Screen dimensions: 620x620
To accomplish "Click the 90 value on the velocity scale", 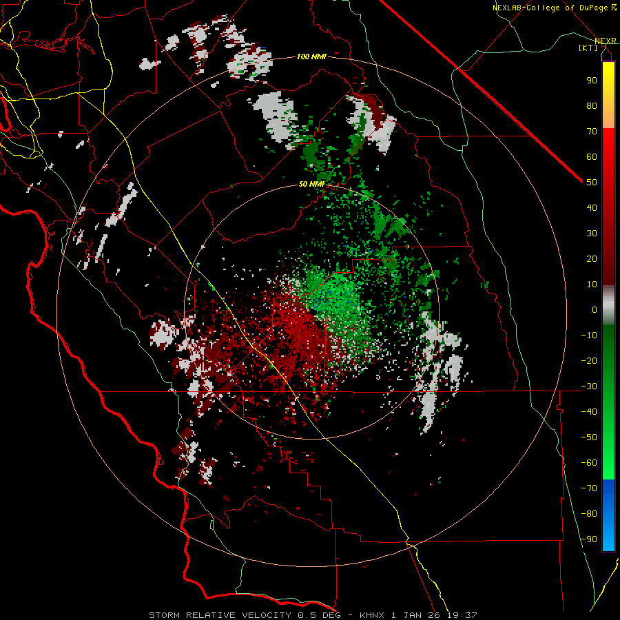I will (592, 81).
